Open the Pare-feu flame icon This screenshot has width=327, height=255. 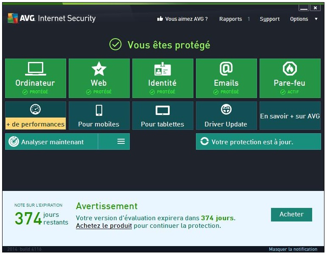coord(290,68)
